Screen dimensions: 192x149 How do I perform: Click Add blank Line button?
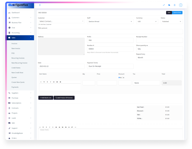[x=46, y=98]
